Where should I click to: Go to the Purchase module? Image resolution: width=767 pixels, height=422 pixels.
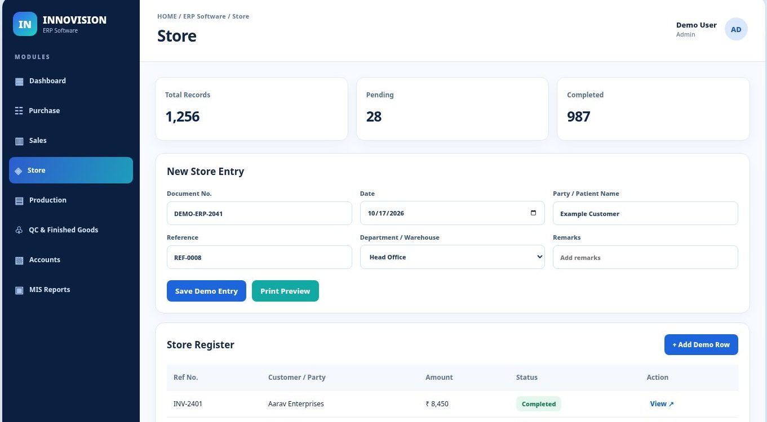(71, 111)
